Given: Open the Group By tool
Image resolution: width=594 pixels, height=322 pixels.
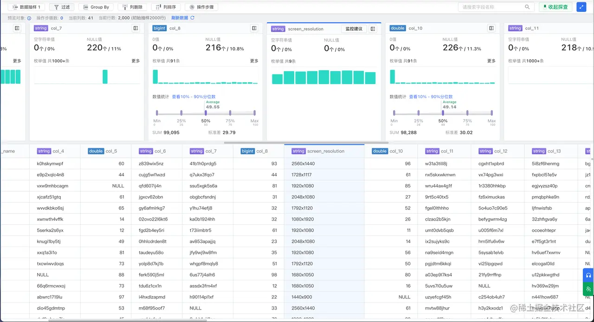Looking at the screenshot, I should coord(96,7).
